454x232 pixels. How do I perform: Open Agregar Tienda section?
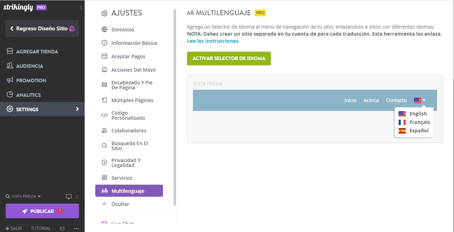pyautogui.click(x=37, y=52)
